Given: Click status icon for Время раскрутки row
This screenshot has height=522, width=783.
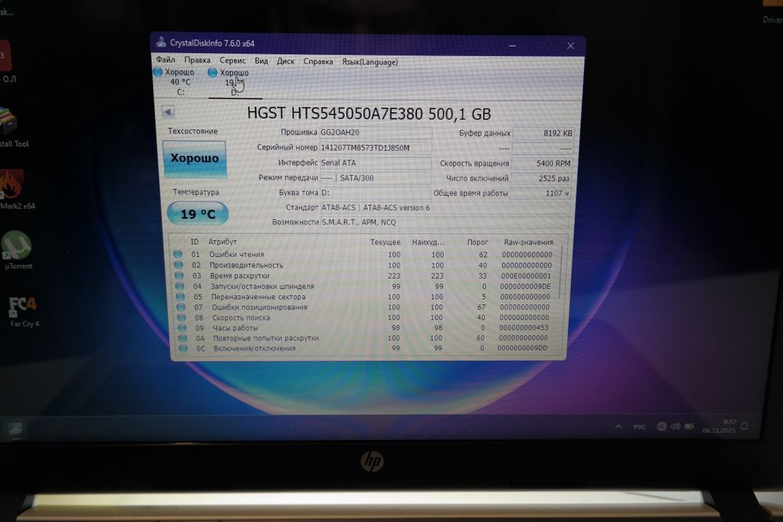Looking at the screenshot, I should click(179, 275).
